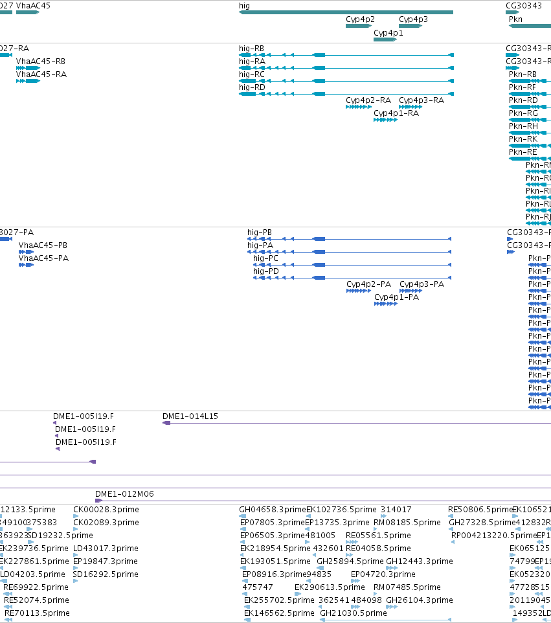Click the Cyp4p3-RA transcript label
551x623 pixels.
pos(422,100)
